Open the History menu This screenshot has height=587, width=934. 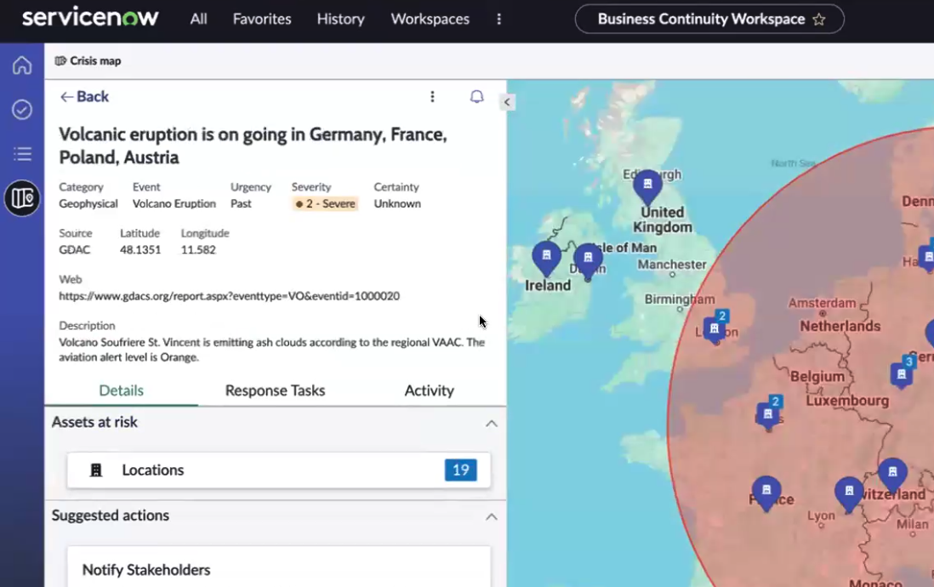pyautogui.click(x=341, y=19)
